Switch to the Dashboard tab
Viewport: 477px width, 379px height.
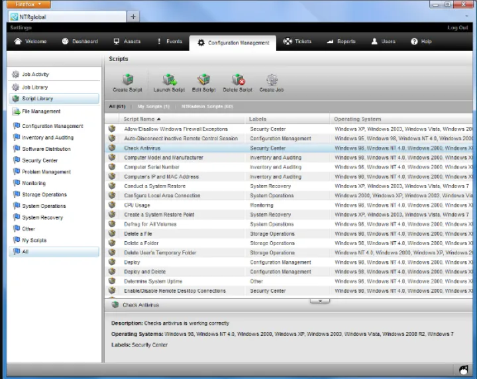[79, 41]
